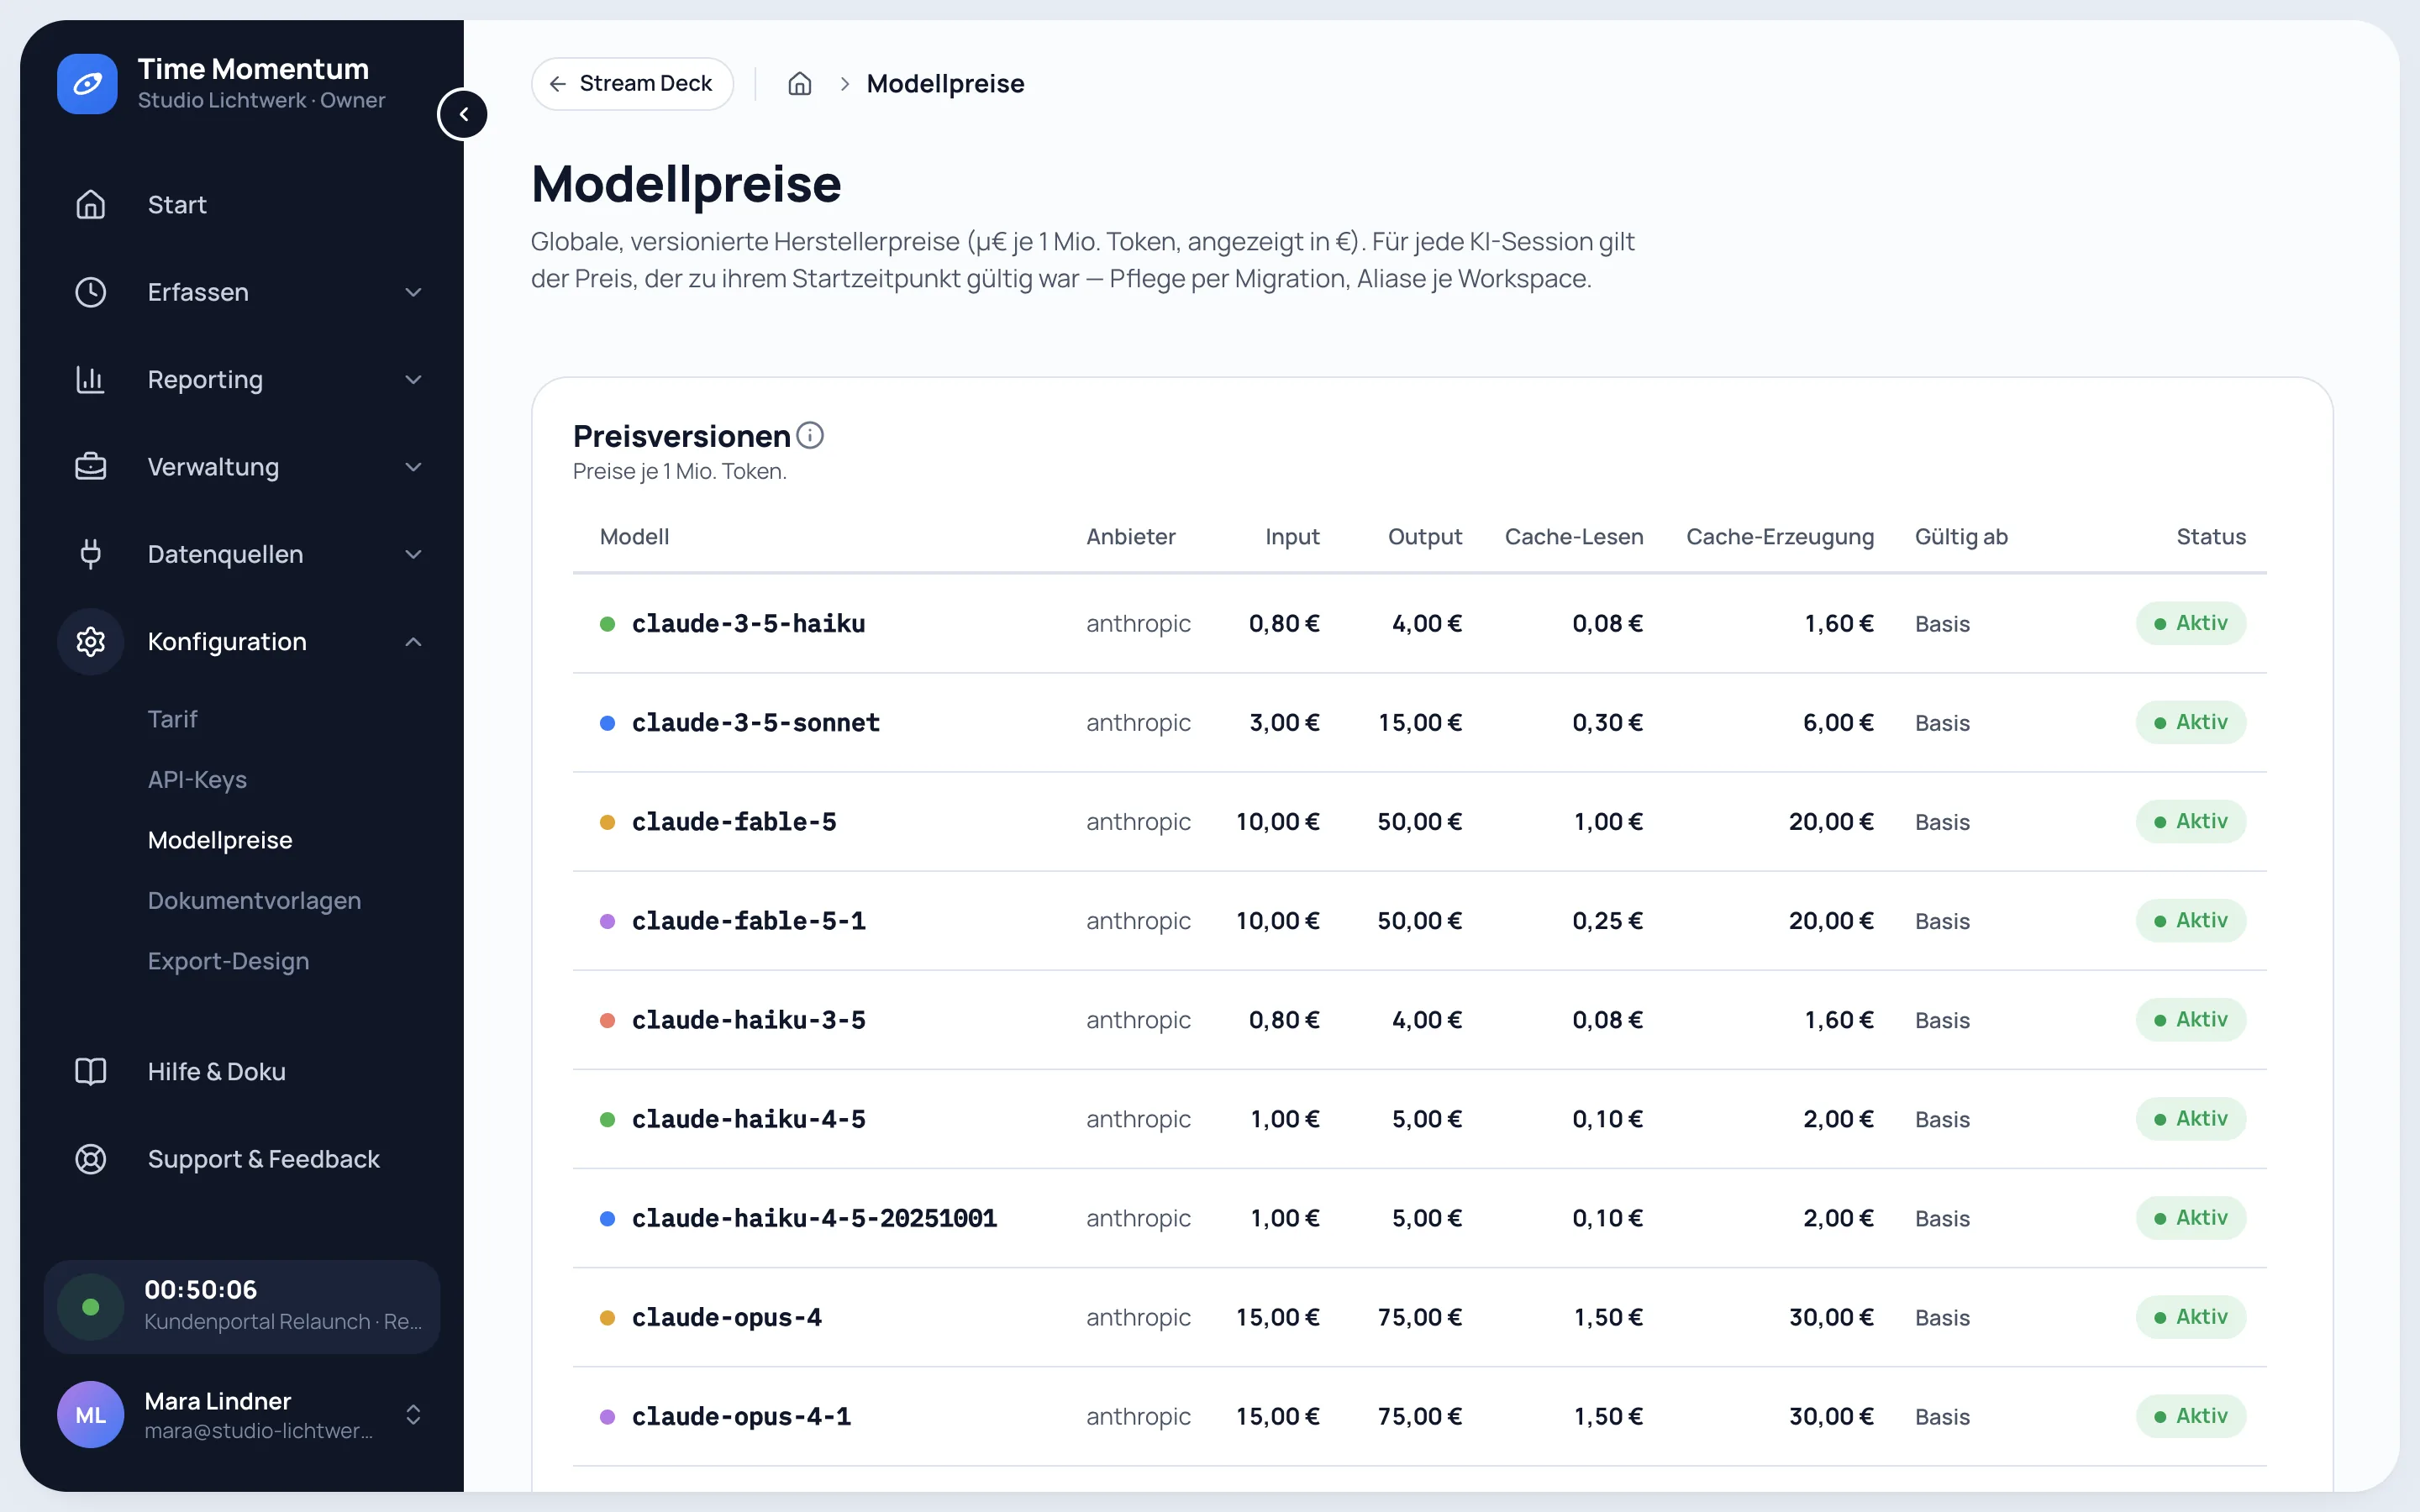The image size is (2420, 1512).
Task: Click the Support & Feedback lifebuoy icon
Action: click(x=91, y=1159)
